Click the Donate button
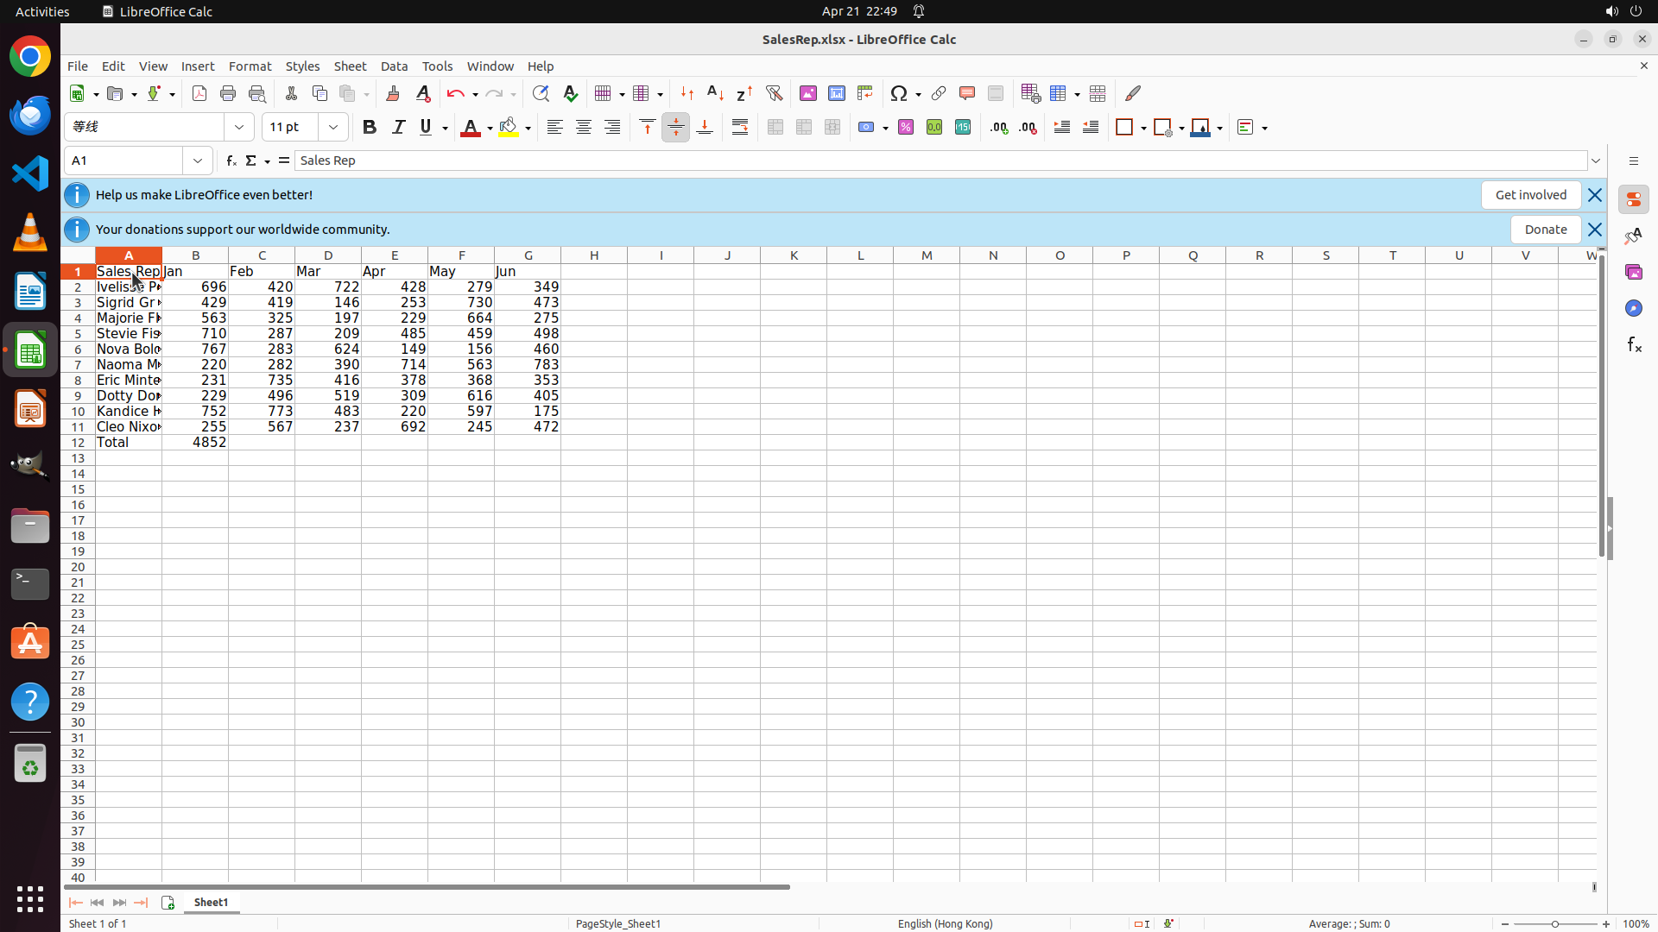 point(1545,230)
